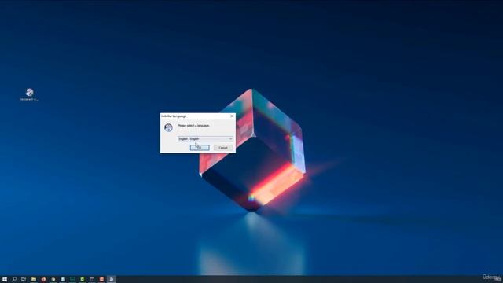Click the active installer taskbar icon
Screen dimensions: 503x283
[112, 280]
